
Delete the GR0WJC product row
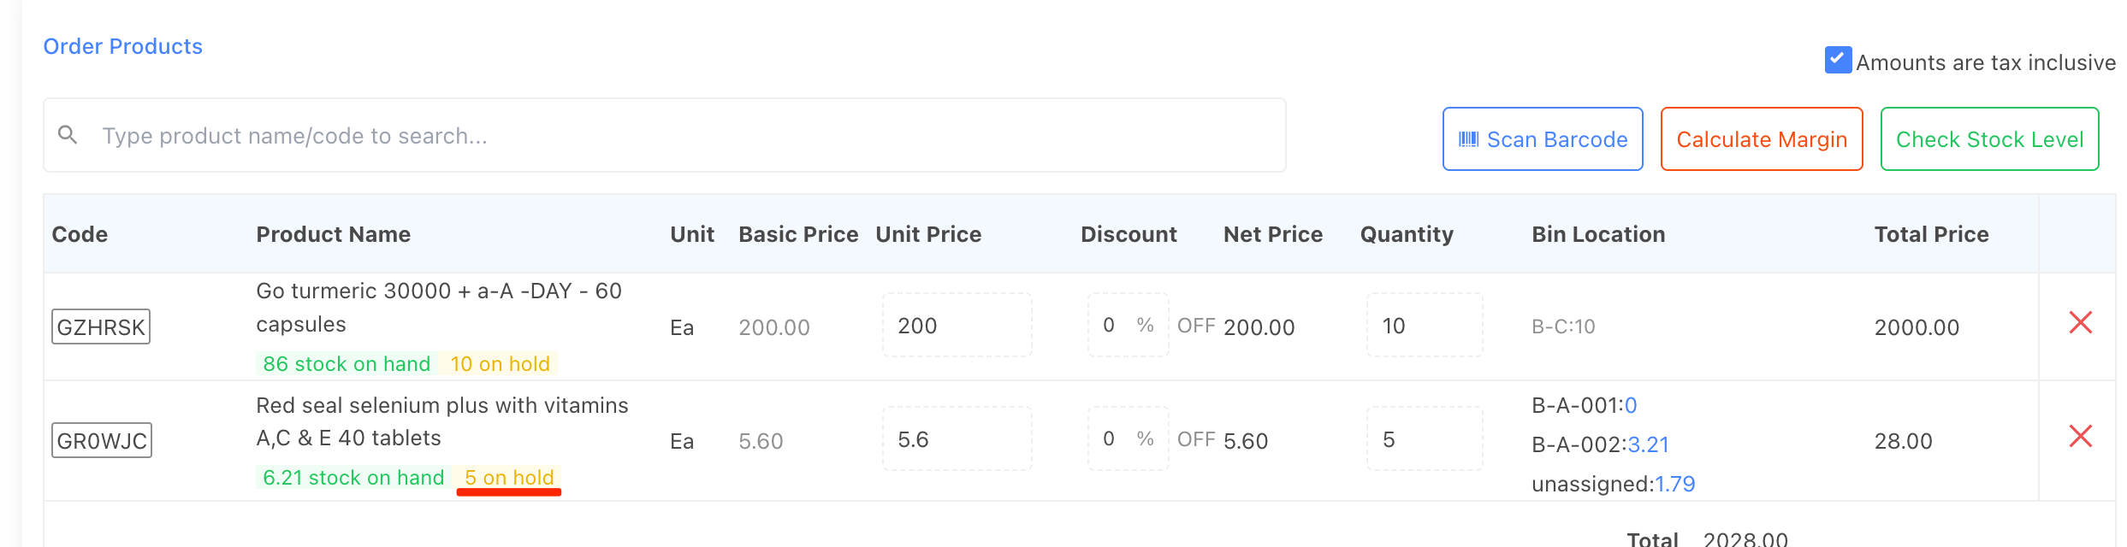(x=2080, y=437)
